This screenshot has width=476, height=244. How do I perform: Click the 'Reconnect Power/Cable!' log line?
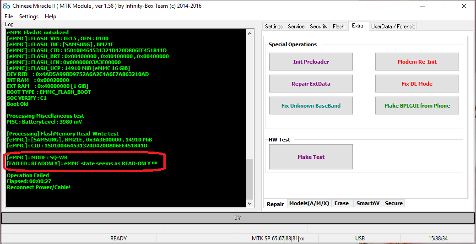[x=38, y=187]
